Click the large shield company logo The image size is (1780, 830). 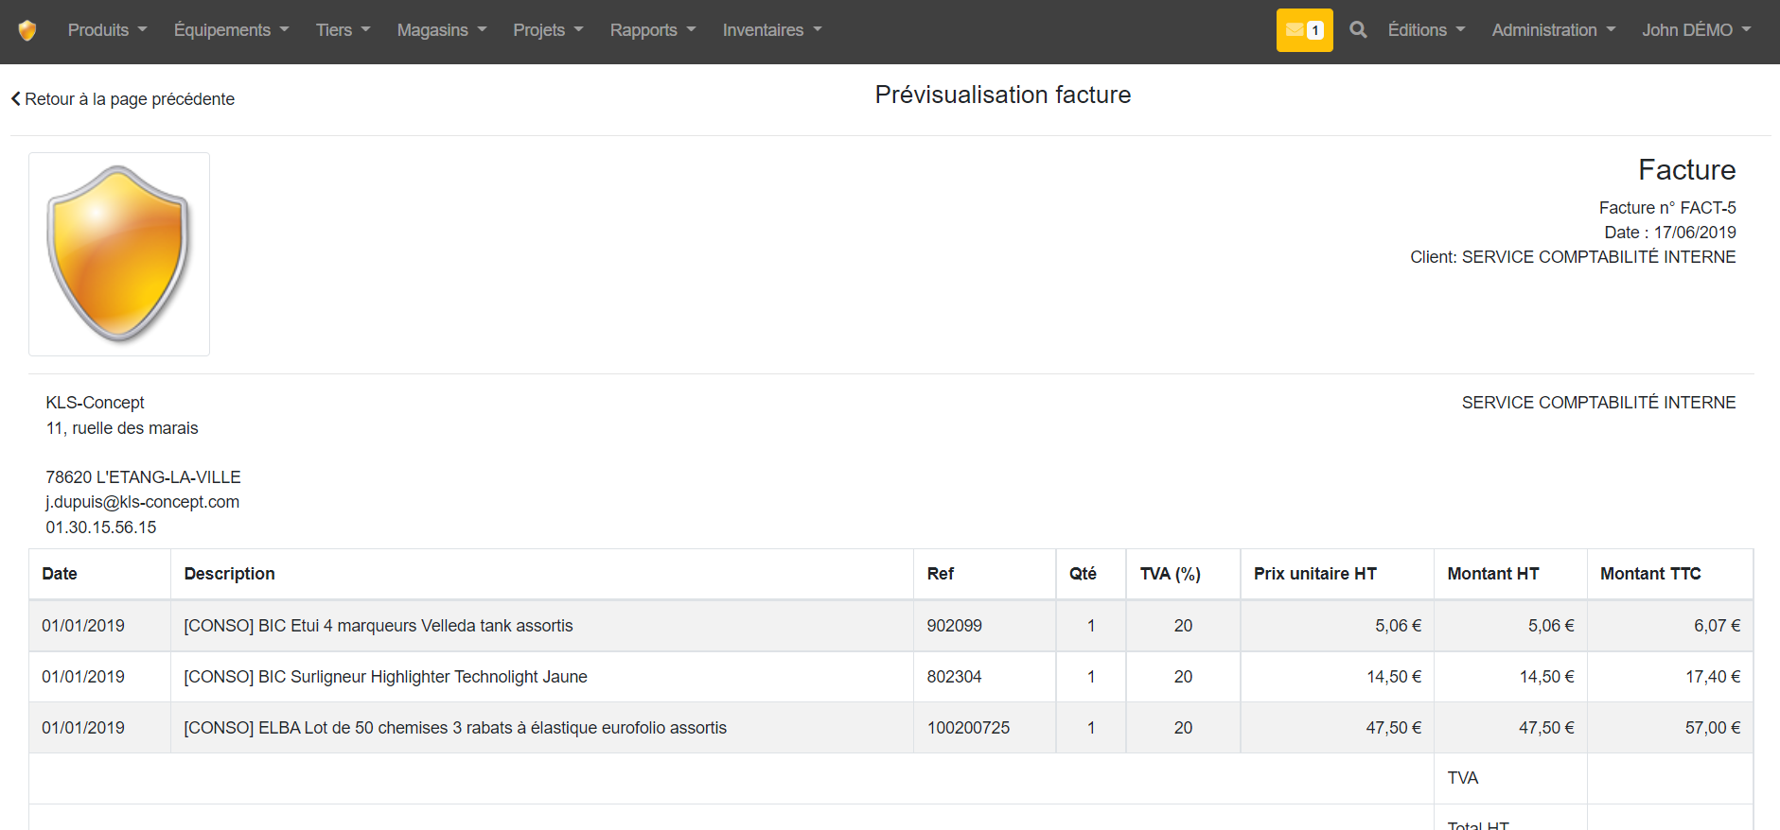(119, 254)
